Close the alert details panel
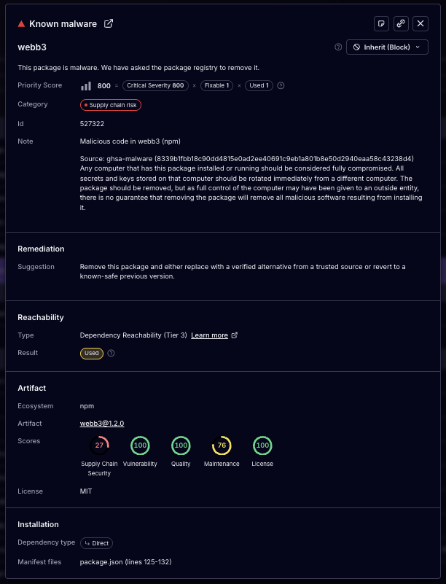Viewport: 446px width, 584px height. tap(420, 23)
